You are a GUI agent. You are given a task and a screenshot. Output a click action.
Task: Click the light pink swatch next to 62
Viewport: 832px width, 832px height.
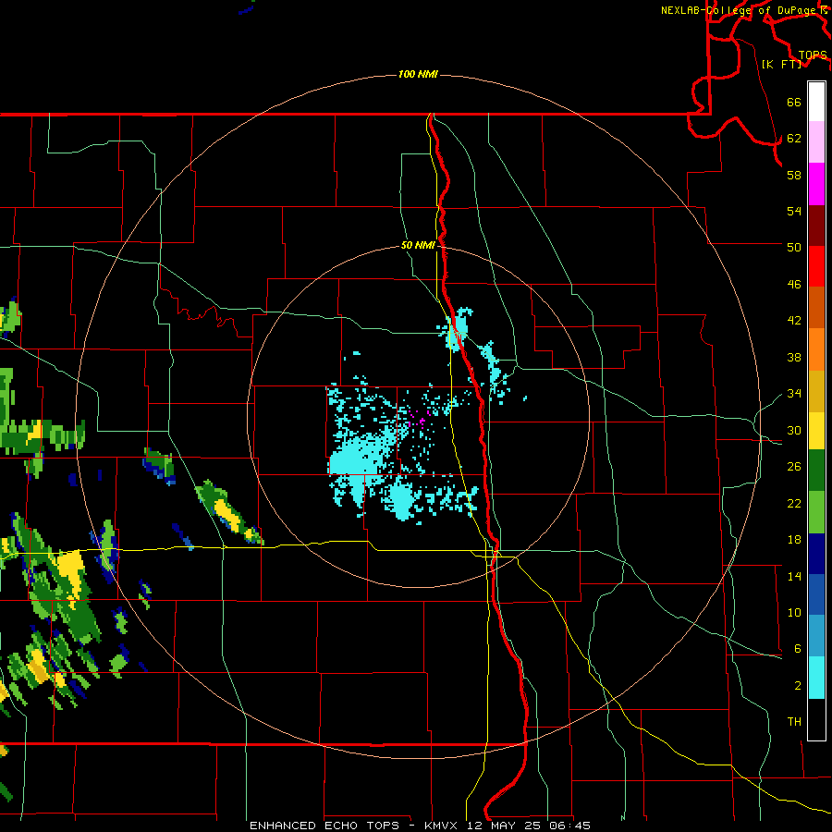tap(816, 141)
